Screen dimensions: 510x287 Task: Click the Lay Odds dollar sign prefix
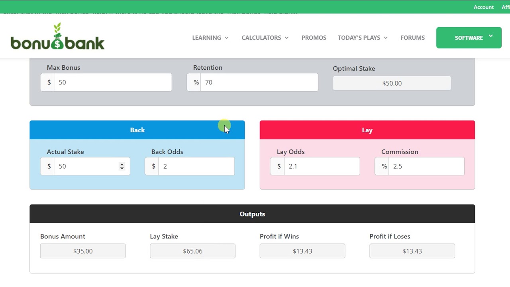[x=277, y=166]
